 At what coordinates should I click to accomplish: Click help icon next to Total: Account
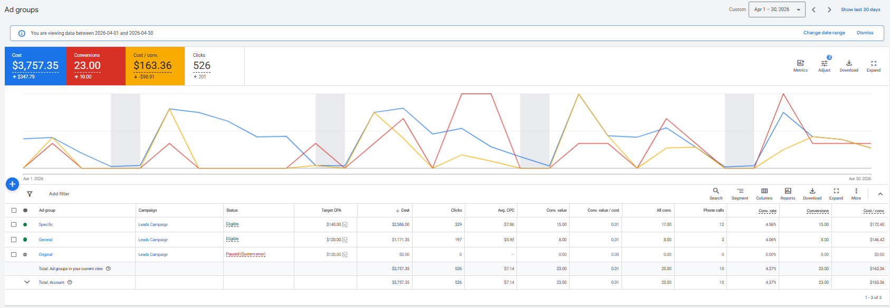(x=70, y=282)
